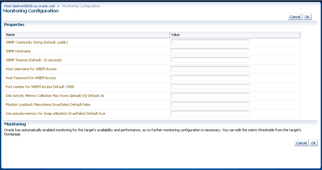Image resolution: width=322 pixels, height=170 pixels.
Task: Confirm with the bottom OK button
Action: click(x=313, y=143)
